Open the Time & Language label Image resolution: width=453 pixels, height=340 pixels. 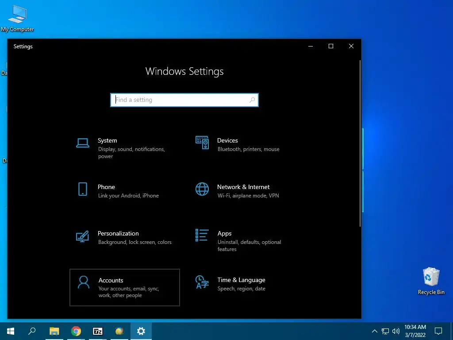pos(241,280)
